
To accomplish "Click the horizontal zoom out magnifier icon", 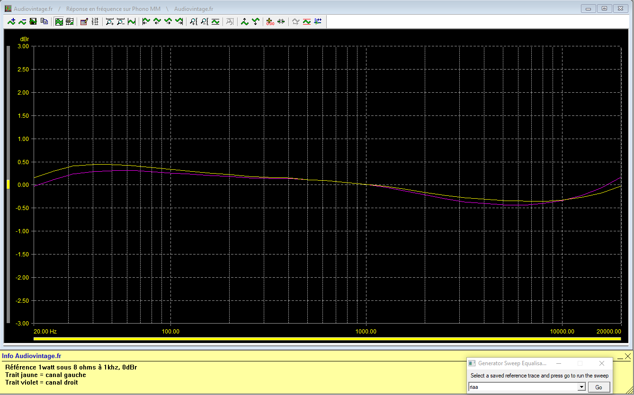I will coord(121,21).
